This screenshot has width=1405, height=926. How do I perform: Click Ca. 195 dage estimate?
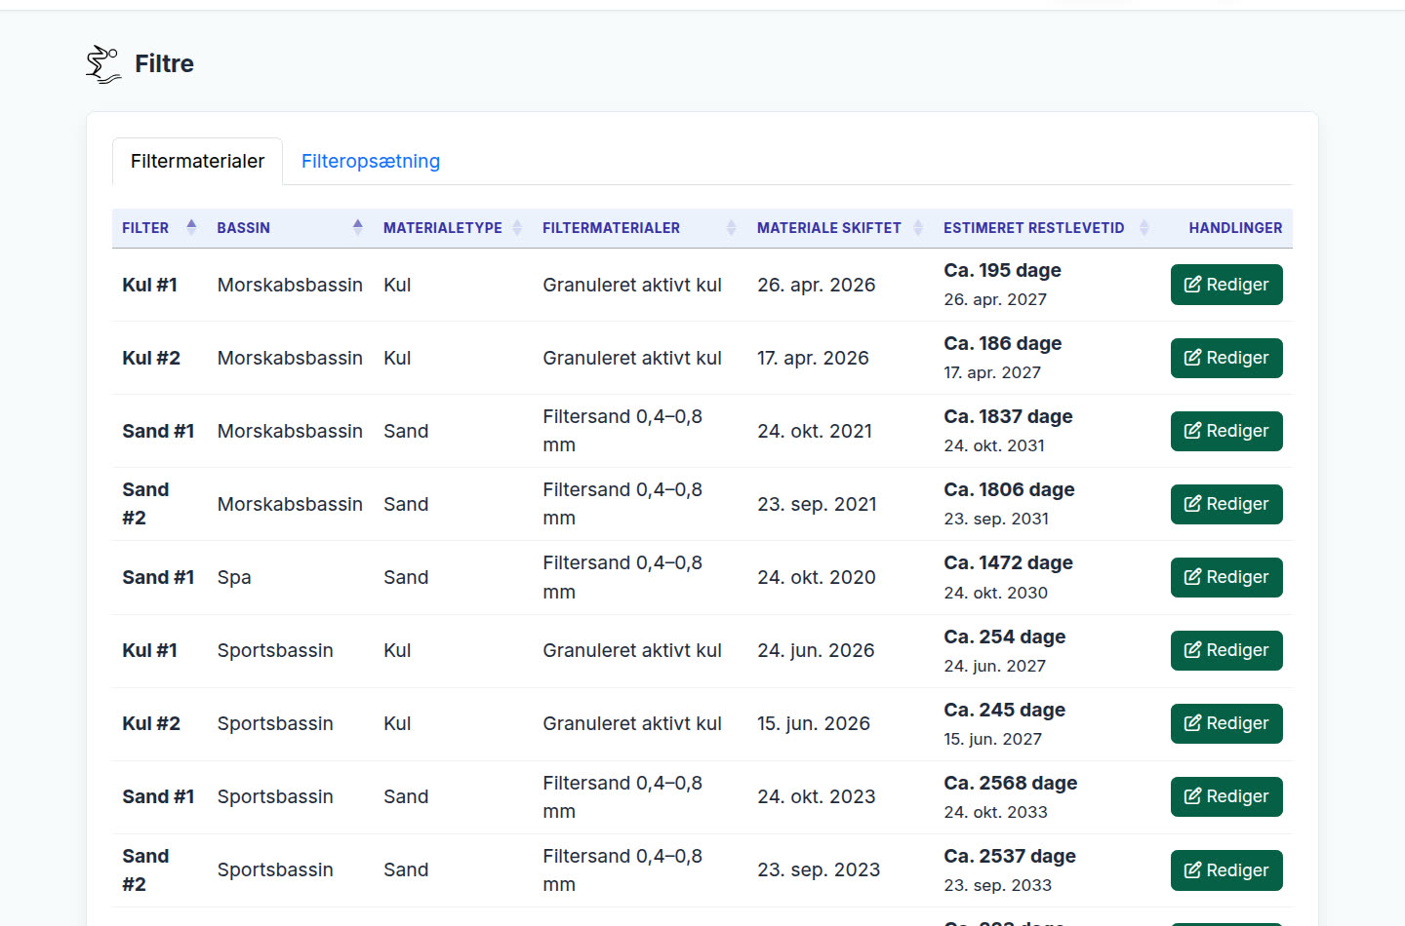(x=1002, y=270)
